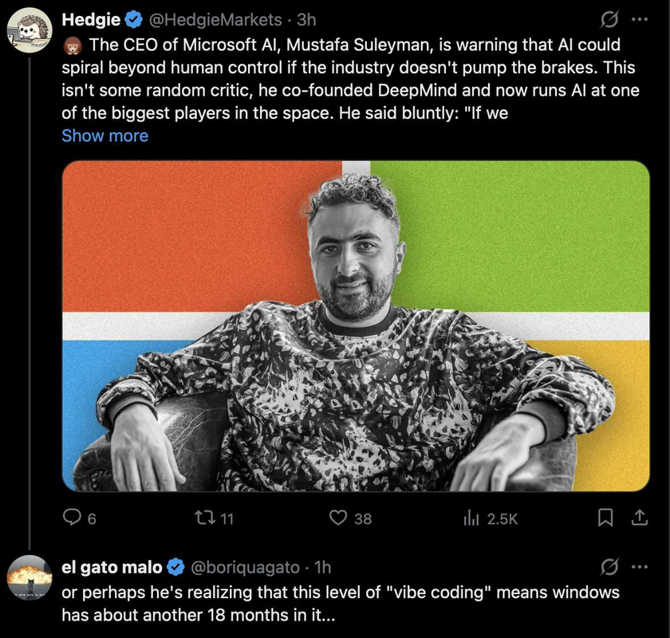Viewport: 670px width, 638px height.
Task: Open Hedgie's hedgehog profile avatar
Action: pyautogui.click(x=30, y=30)
